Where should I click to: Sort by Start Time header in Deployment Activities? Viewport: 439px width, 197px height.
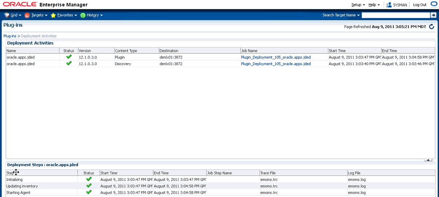[x=355, y=51]
